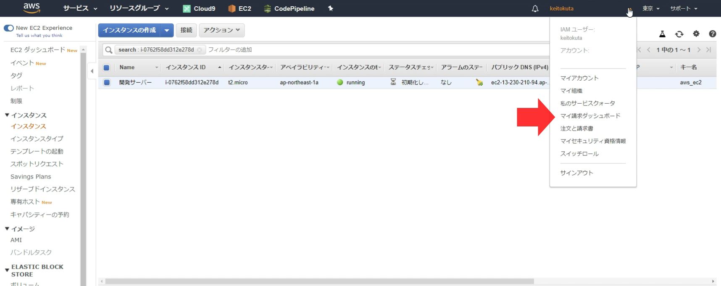Open the Cloud9 shortcut icon
This screenshot has width=721, height=286.
coord(187,8)
